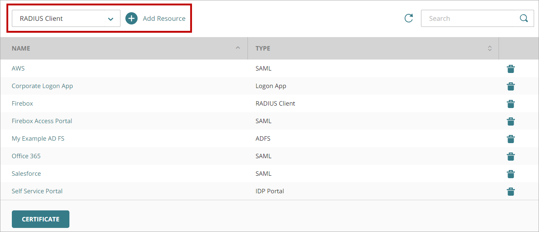Remove the Firebox RADIUS Client resource

510,104
